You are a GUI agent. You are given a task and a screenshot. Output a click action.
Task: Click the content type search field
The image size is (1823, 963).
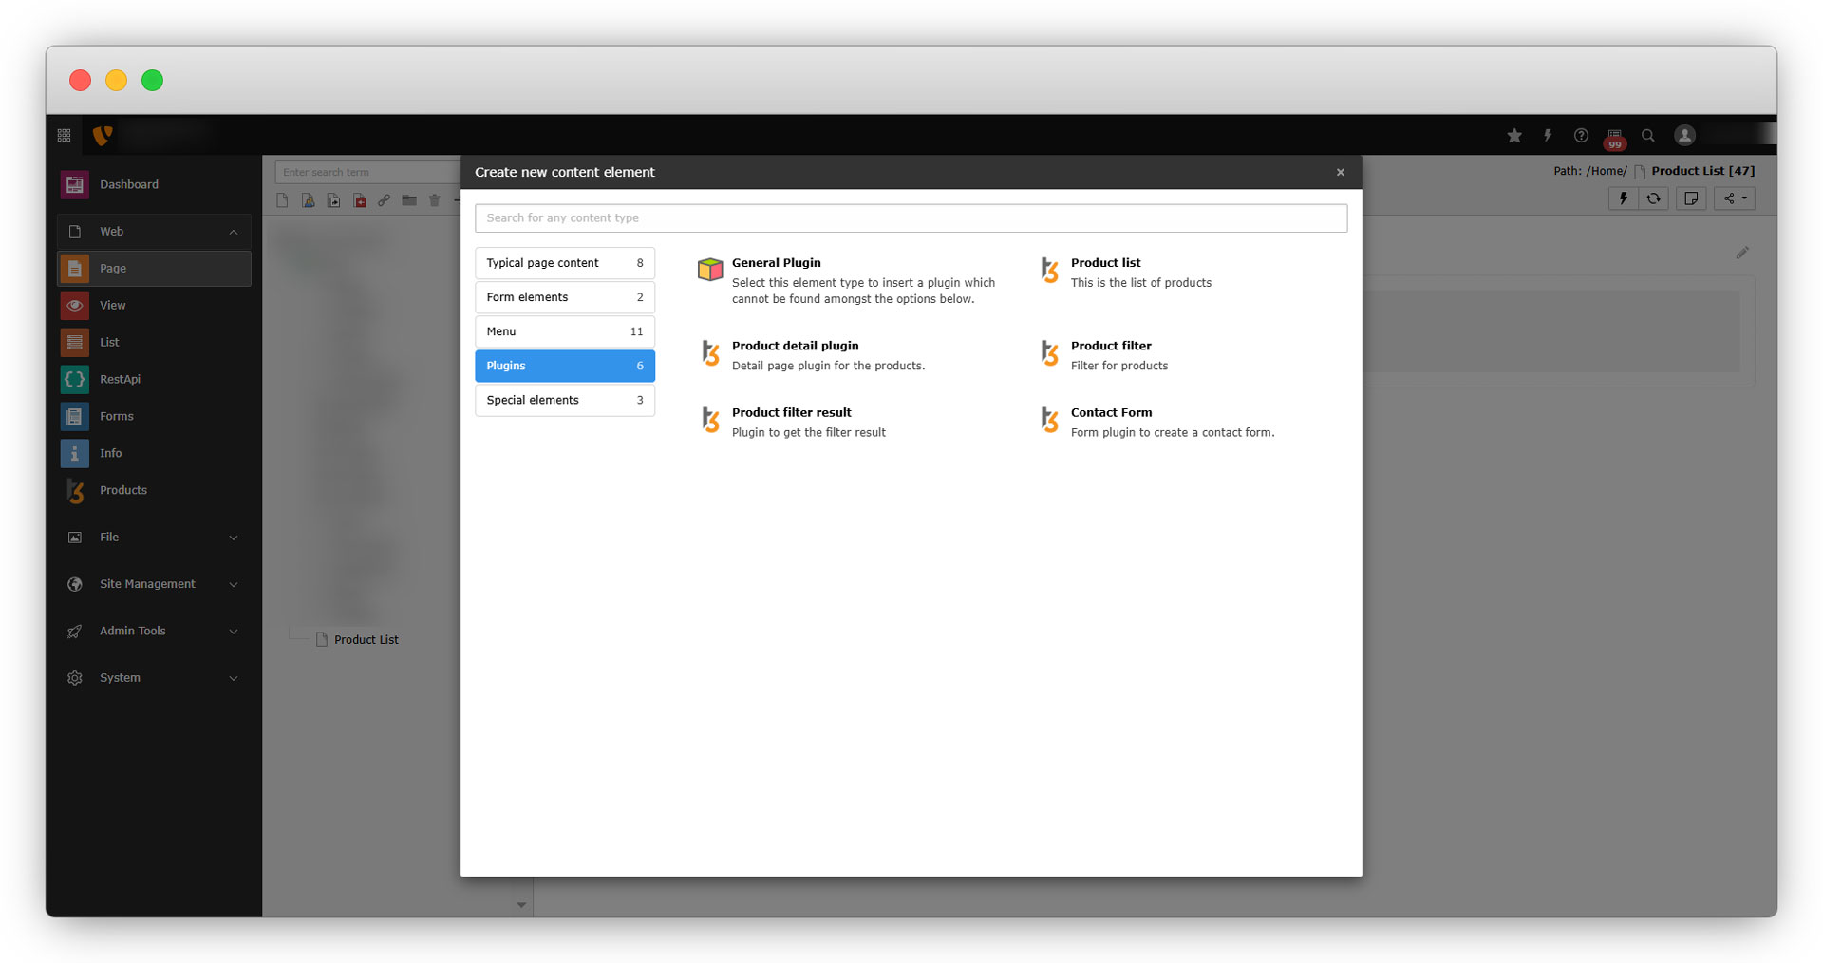point(910,218)
